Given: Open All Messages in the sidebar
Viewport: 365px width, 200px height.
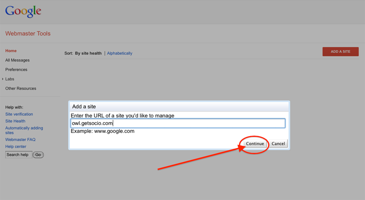Looking at the screenshot, I should pyautogui.click(x=17, y=60).
